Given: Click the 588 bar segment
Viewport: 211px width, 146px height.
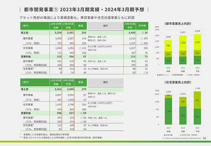Looking at the screenshot, I should 197,60.
